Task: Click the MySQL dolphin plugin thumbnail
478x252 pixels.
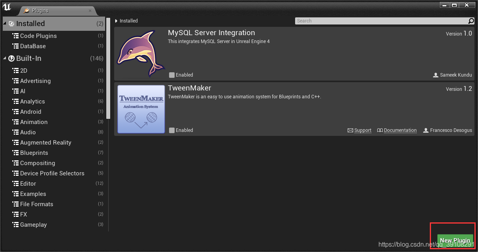Action: pos(141,53)
